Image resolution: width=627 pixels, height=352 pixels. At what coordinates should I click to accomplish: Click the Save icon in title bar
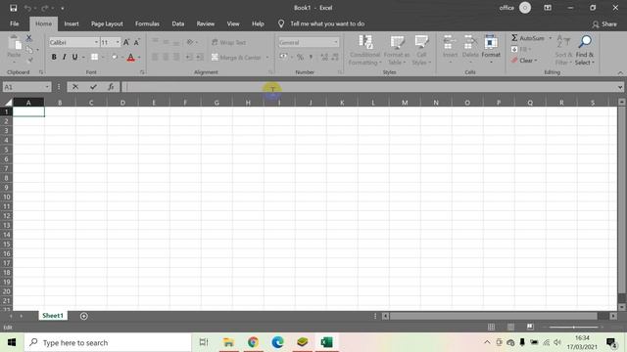click(x=13, y=8)
